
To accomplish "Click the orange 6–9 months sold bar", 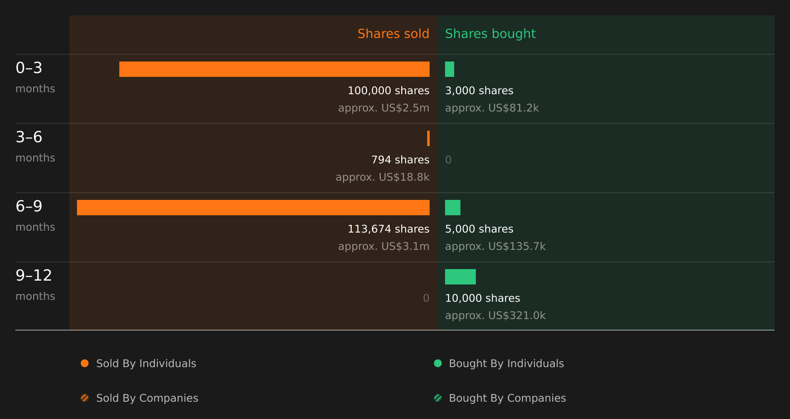I will (253, 208).
